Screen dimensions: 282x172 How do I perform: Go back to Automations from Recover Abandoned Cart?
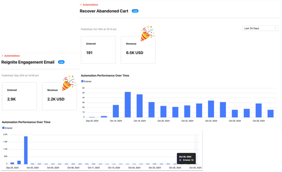[x=91, y=5]
